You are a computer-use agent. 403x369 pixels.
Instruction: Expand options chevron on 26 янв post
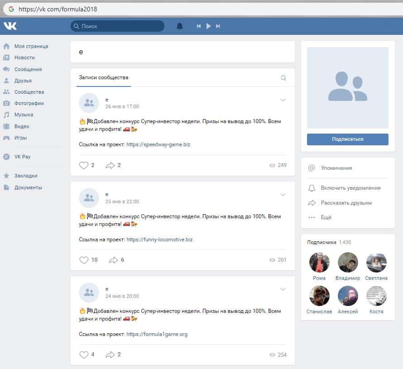283,100
